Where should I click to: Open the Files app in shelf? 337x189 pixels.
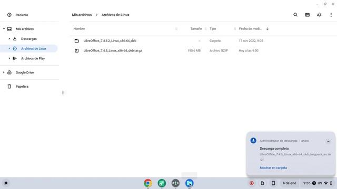(190, 183)
